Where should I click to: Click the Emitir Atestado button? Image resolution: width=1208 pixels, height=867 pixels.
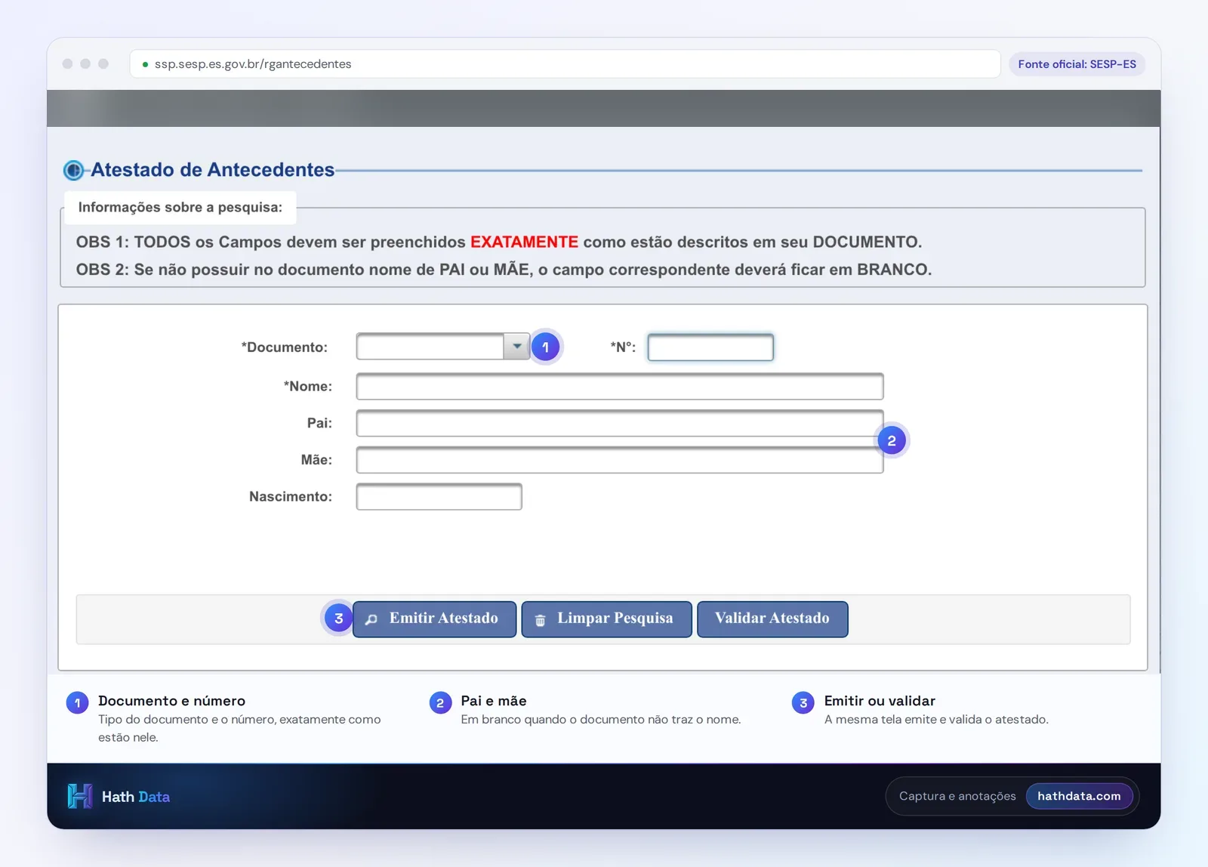click(434, 619)
